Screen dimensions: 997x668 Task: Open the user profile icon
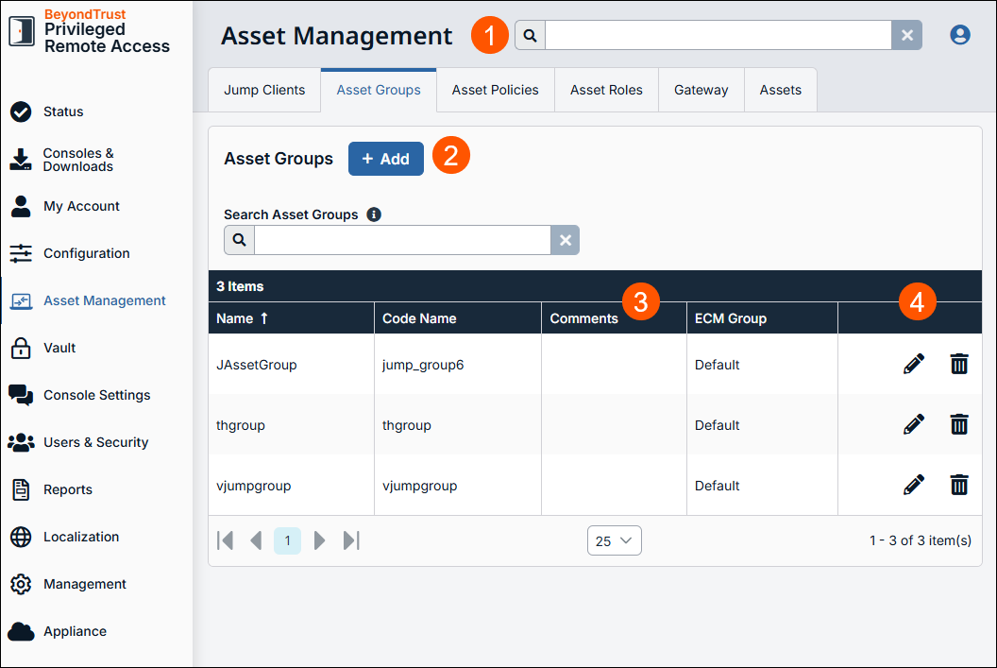[960, 34]
